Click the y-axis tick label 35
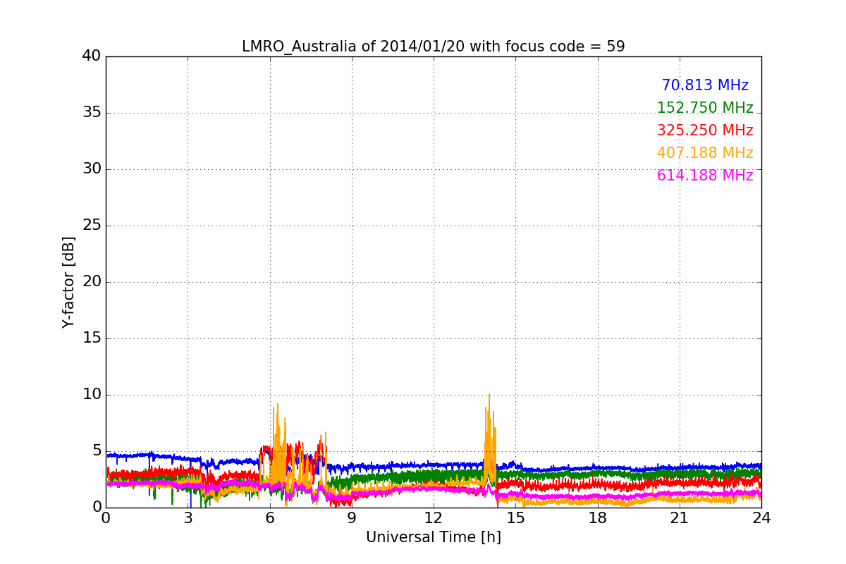The width and height of the screenshot is (846, 564). [x=92, y=113]
